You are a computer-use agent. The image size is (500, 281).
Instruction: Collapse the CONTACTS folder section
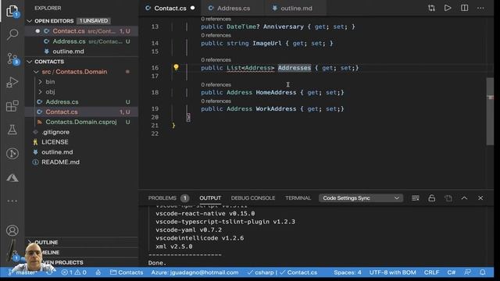tap(30, 62)
